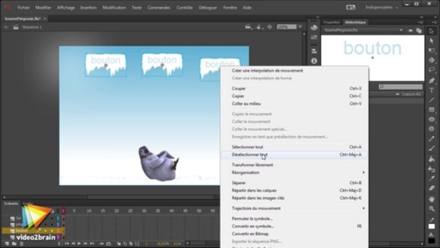Click the first bouton symbol on stage
440x248 pixels.
(x=105, y=65)
